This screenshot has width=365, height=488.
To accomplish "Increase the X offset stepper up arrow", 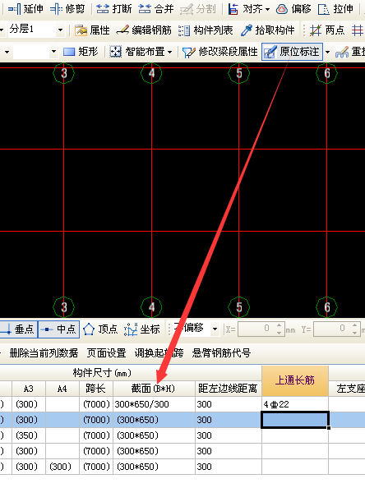I will (279, 325).
